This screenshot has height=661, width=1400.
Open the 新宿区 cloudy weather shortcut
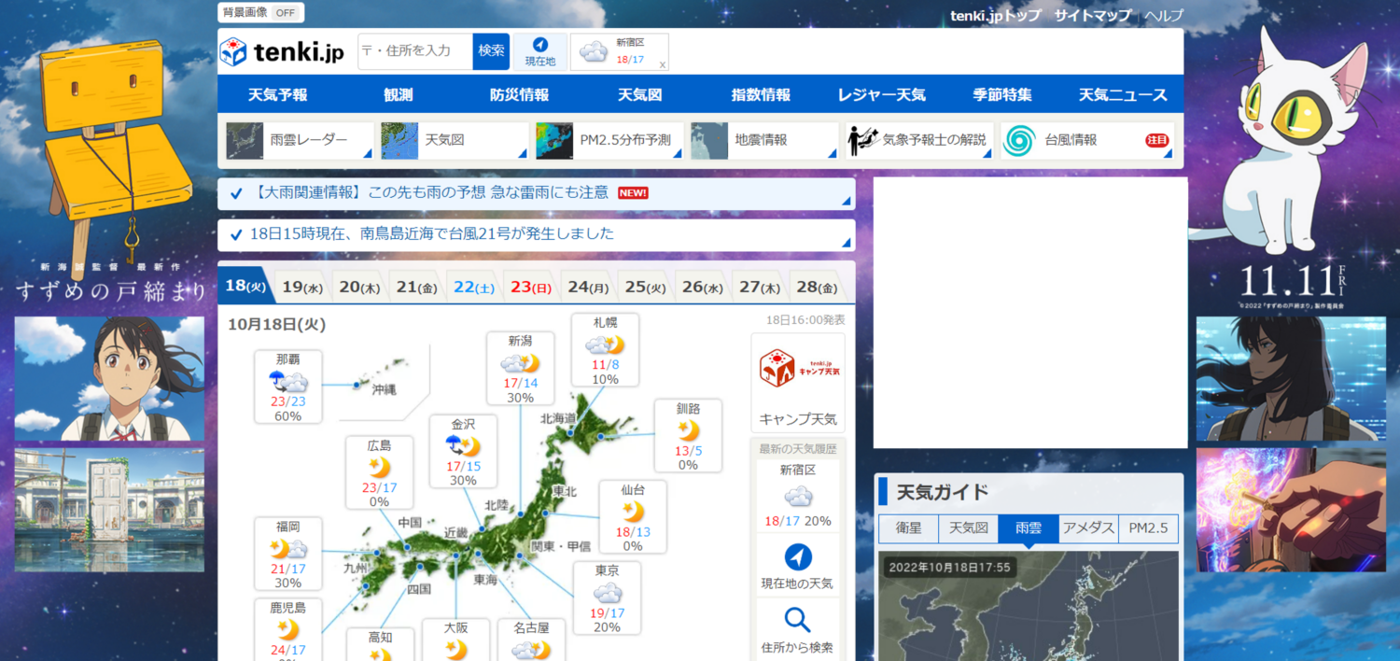[x=619, y=51]
